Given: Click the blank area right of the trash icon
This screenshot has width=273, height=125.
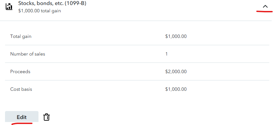Looking at the screenshot, I should [157, 117].
